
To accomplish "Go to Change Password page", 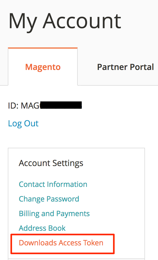I will tap(49, 199).
